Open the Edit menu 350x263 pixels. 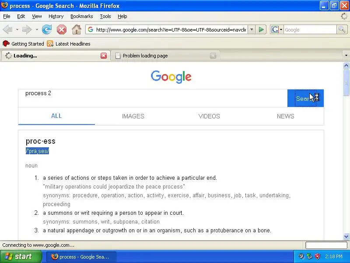(21, 16)
